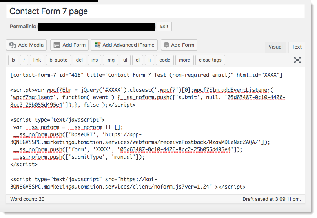The image size is (317, 218).
Task: Click the 'submitType', 'manual' code line
Action: pyautogui.click(x=79, y=157)
